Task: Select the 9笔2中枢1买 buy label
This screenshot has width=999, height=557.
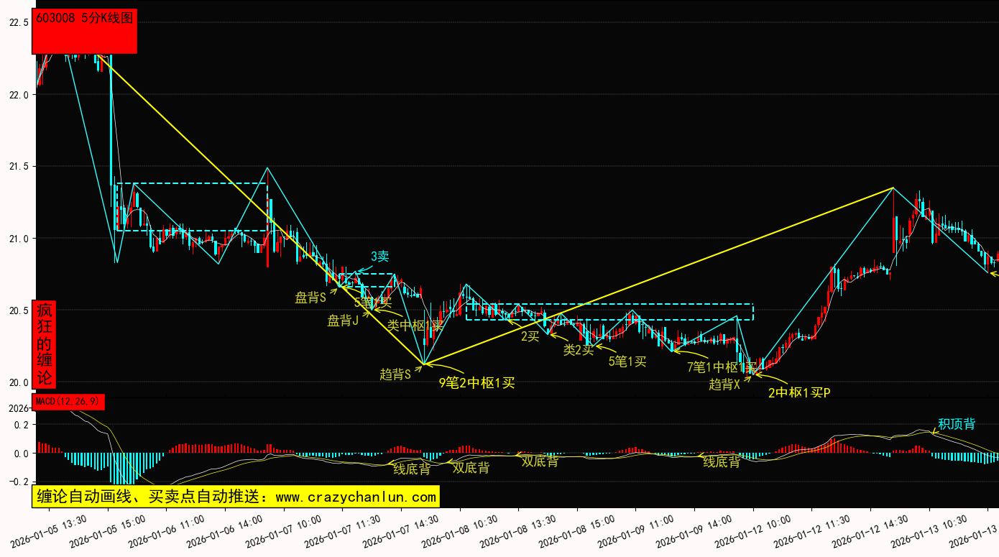Action: pos(477,383)
